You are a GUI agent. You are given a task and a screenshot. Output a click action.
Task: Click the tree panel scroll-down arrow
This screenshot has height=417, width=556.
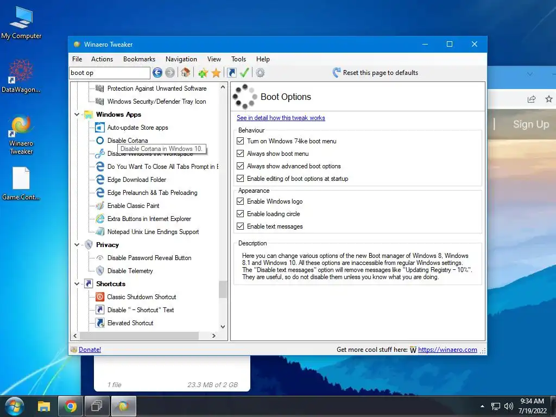pyautogui.click(x=223, y=326)
